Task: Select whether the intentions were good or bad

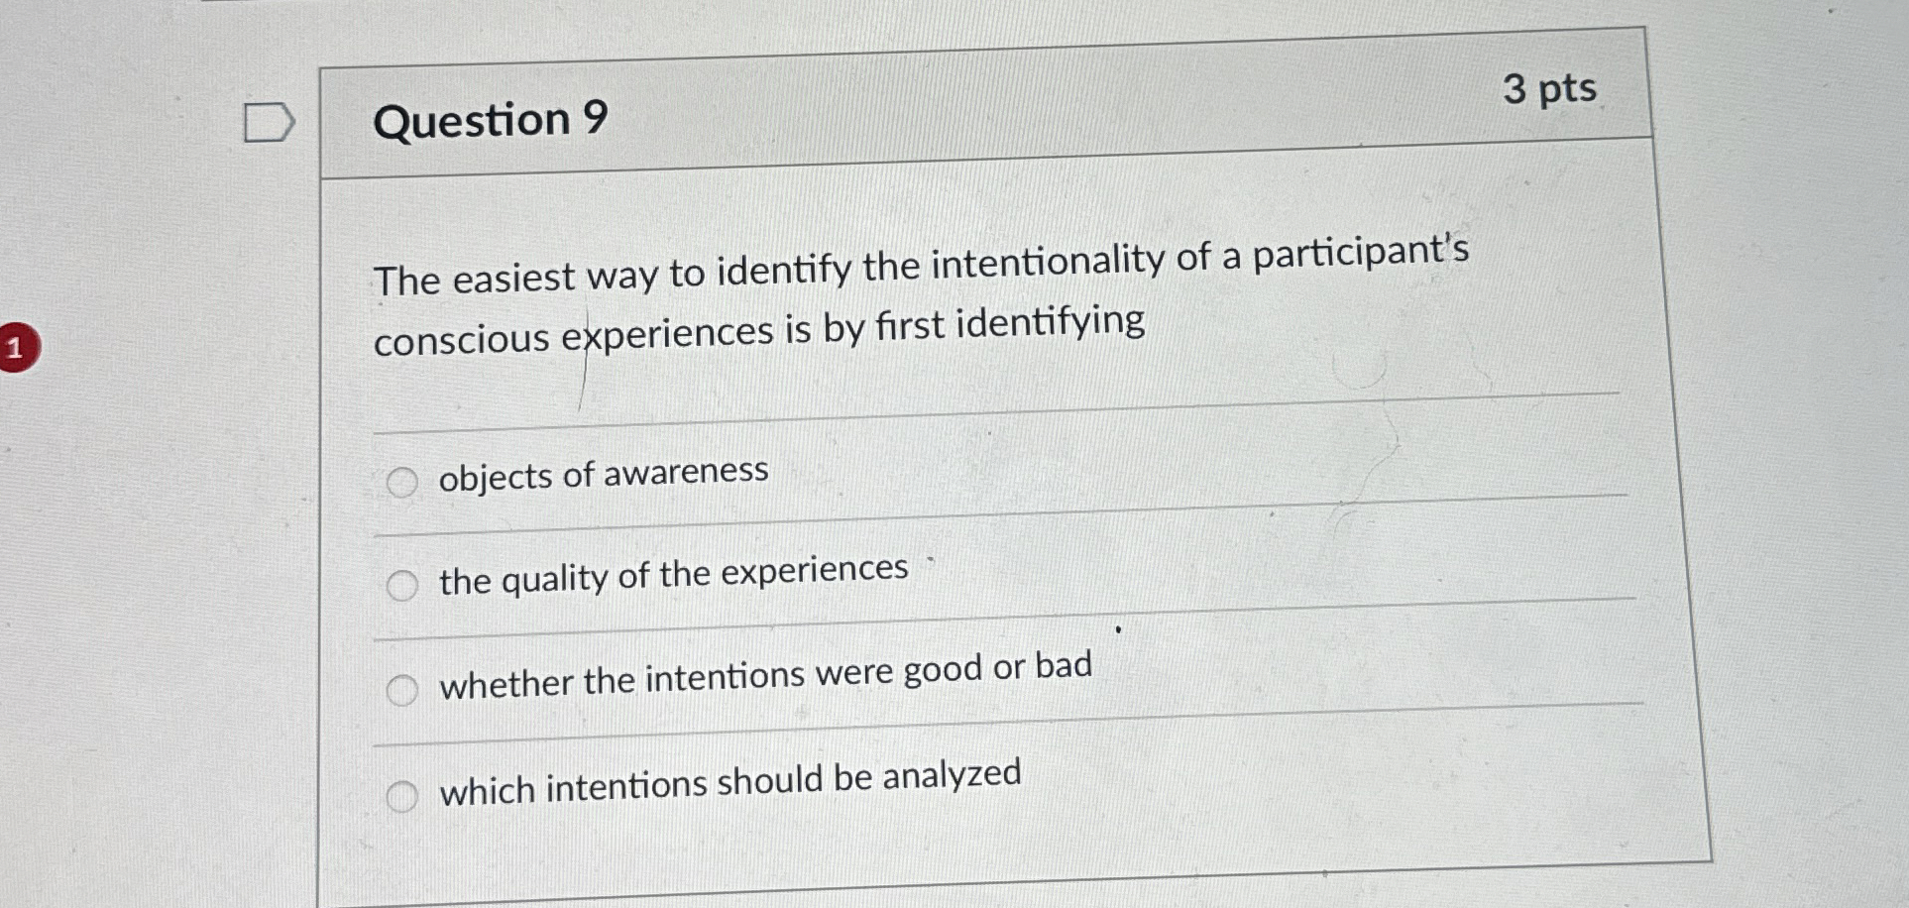Action: pos(402,691)
